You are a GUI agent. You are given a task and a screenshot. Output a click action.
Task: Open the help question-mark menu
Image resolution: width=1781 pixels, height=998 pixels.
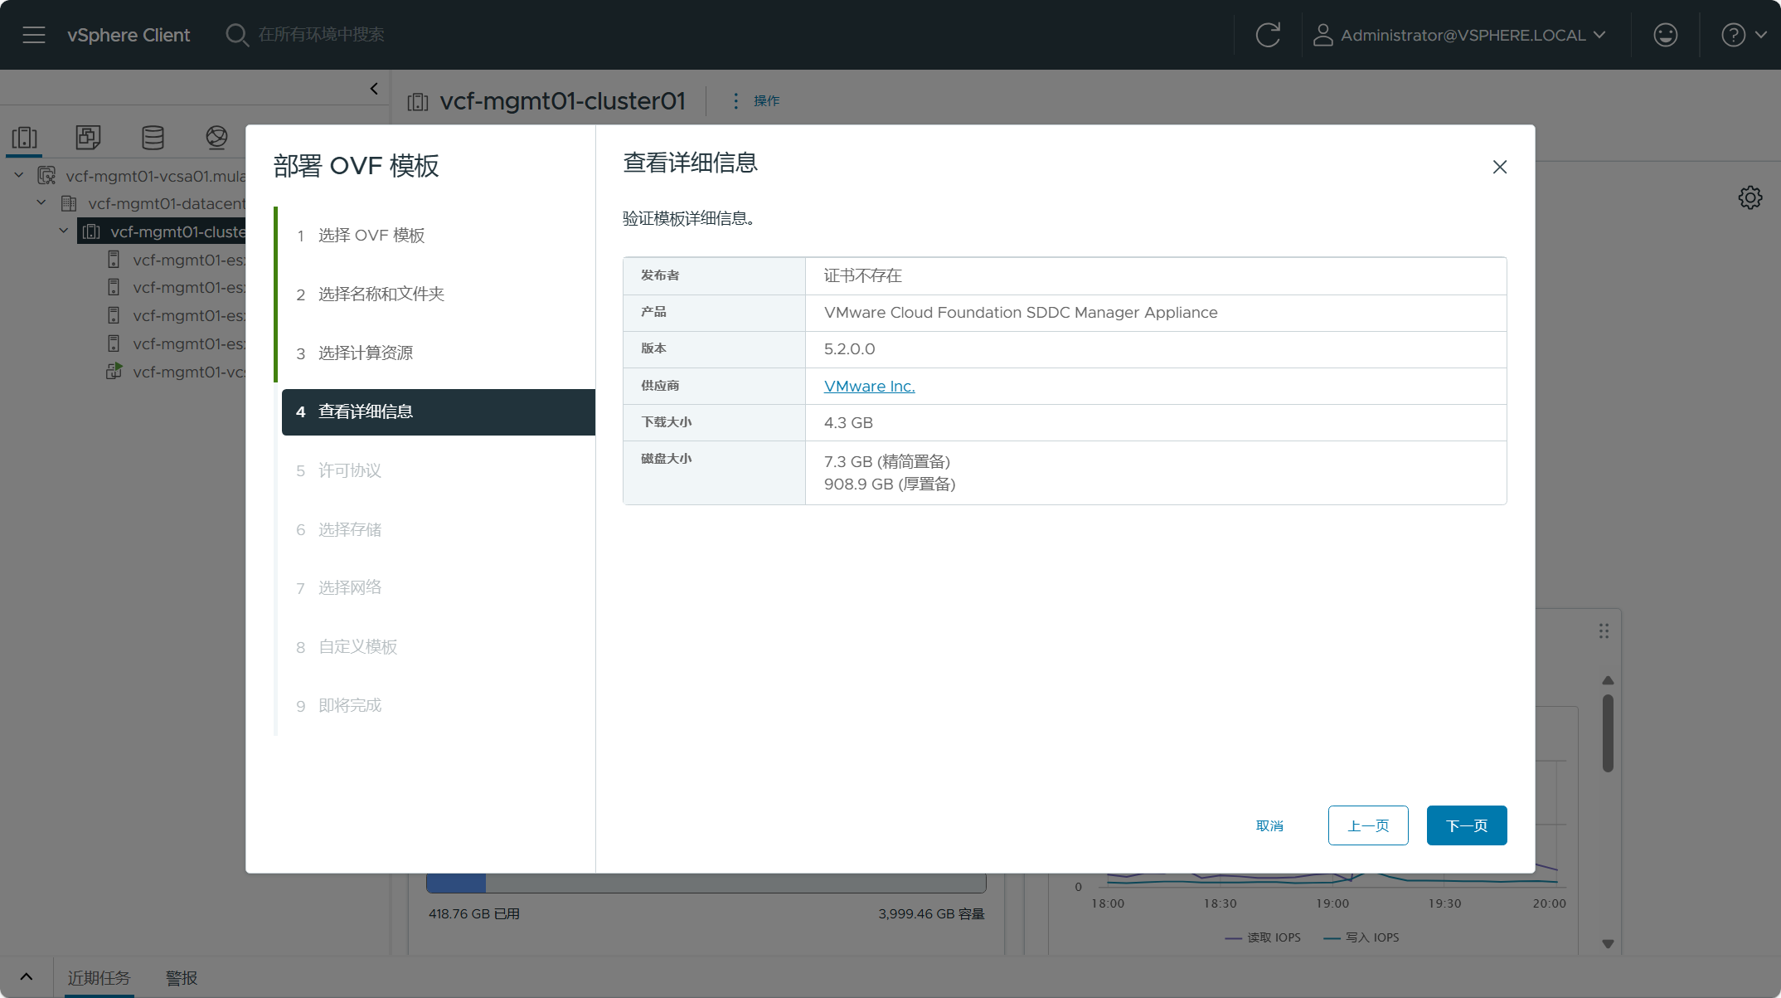1744,35
